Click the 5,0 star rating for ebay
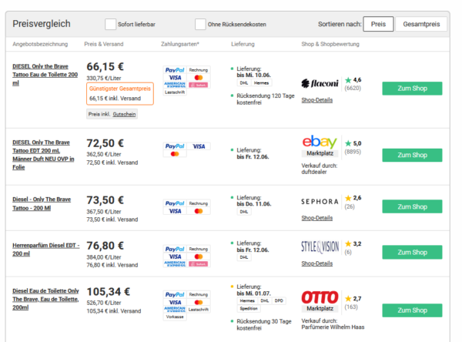Viewport: 462px width, 342px height. point(353,143)
